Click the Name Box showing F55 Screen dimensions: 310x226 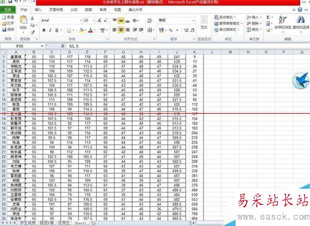(20, 46)
